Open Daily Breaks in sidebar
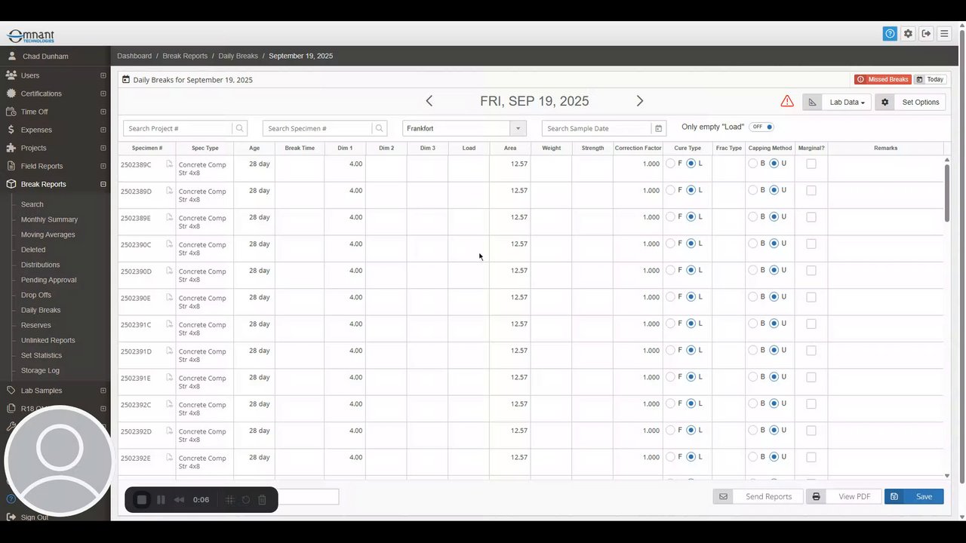The height and width of the screenshot is (543, 966). tap(41, 310)
